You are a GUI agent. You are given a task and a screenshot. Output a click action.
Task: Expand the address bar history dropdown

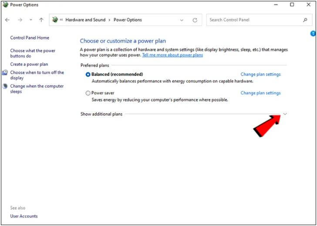click(x=182, y=20)
